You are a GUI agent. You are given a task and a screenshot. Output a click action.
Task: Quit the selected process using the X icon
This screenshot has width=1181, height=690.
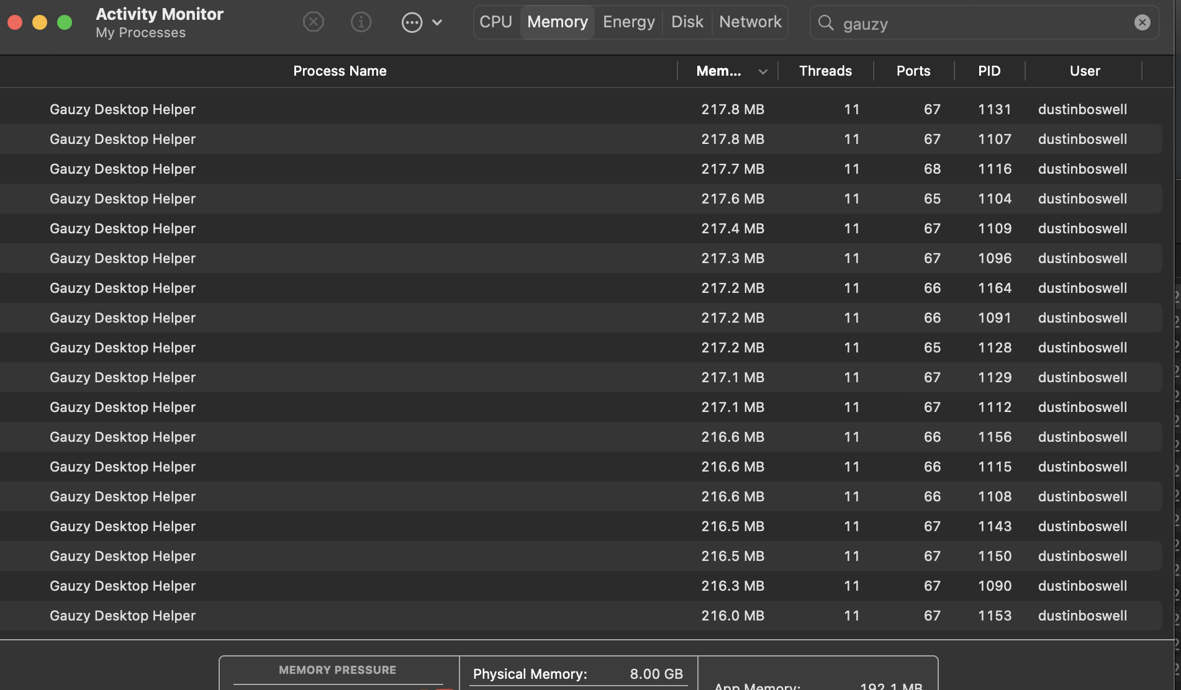pos(313,22)
